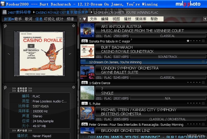Click the foobar2000 alien logo beside 文件

click(85, 19)
